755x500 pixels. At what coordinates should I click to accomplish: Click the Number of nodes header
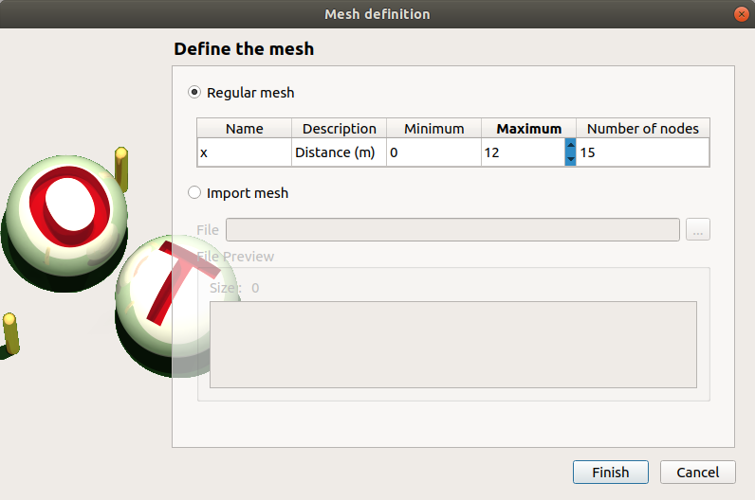(642, 129)
